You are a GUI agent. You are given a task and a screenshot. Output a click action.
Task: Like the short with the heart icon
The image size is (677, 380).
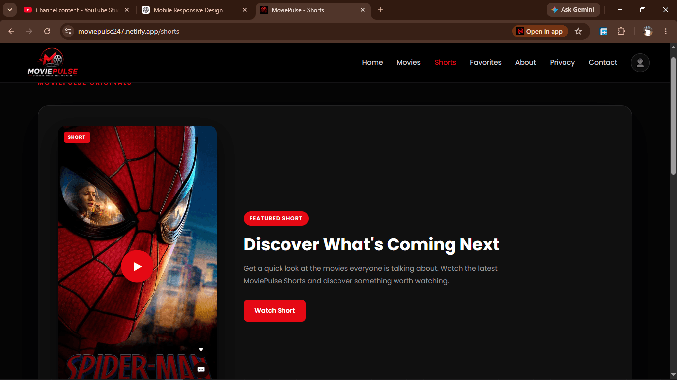pyautogui.click(x=201, y=350)
